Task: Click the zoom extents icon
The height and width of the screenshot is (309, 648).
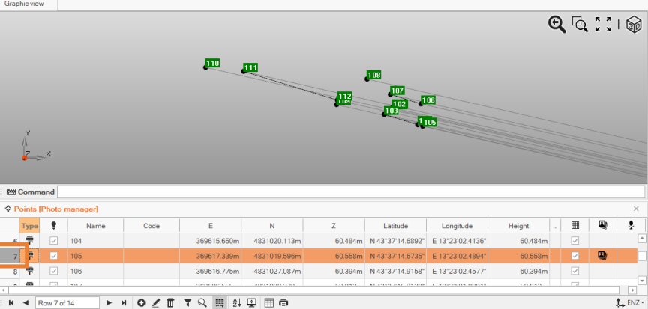Action: tap(603, 24)
